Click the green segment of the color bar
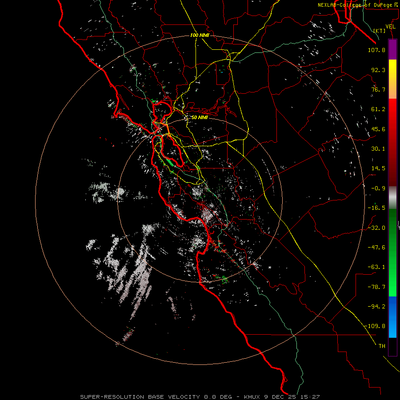The height and width of the screenshot is (400, 400). point(392,252)
